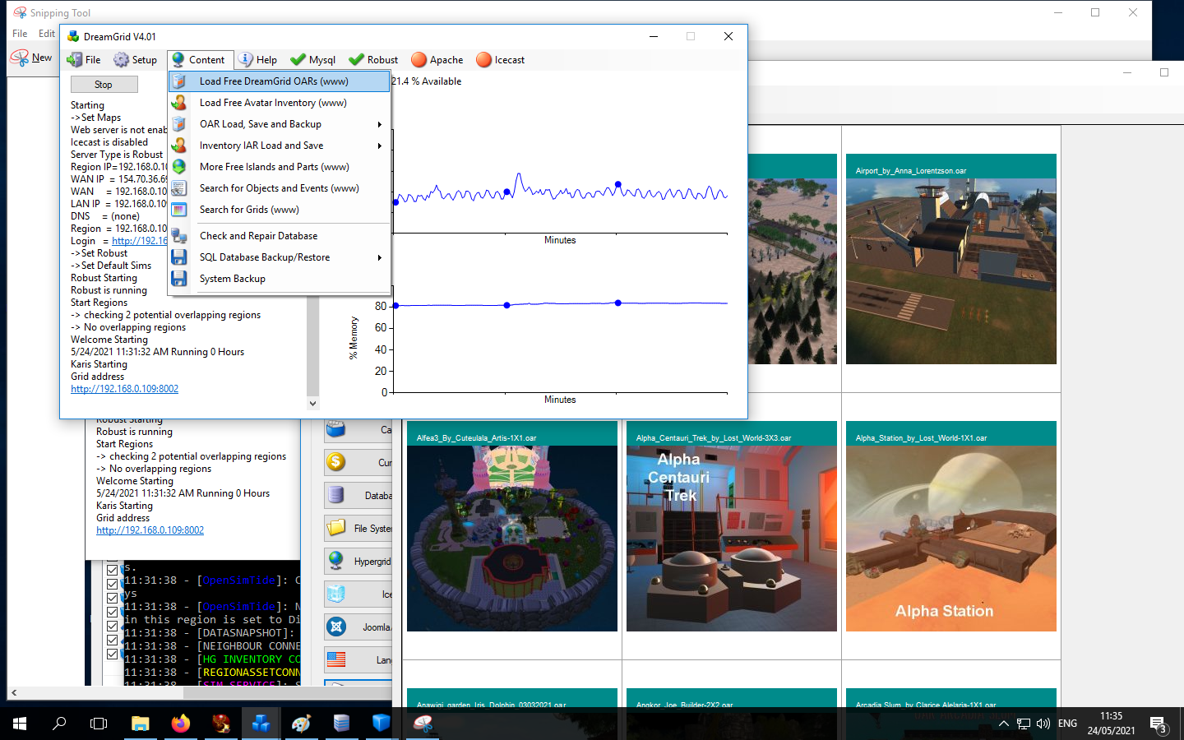Click the Snipping Tool scissors taskbar icon
Viewport: 1184px width, 740px height.
(x=423, y=724)
